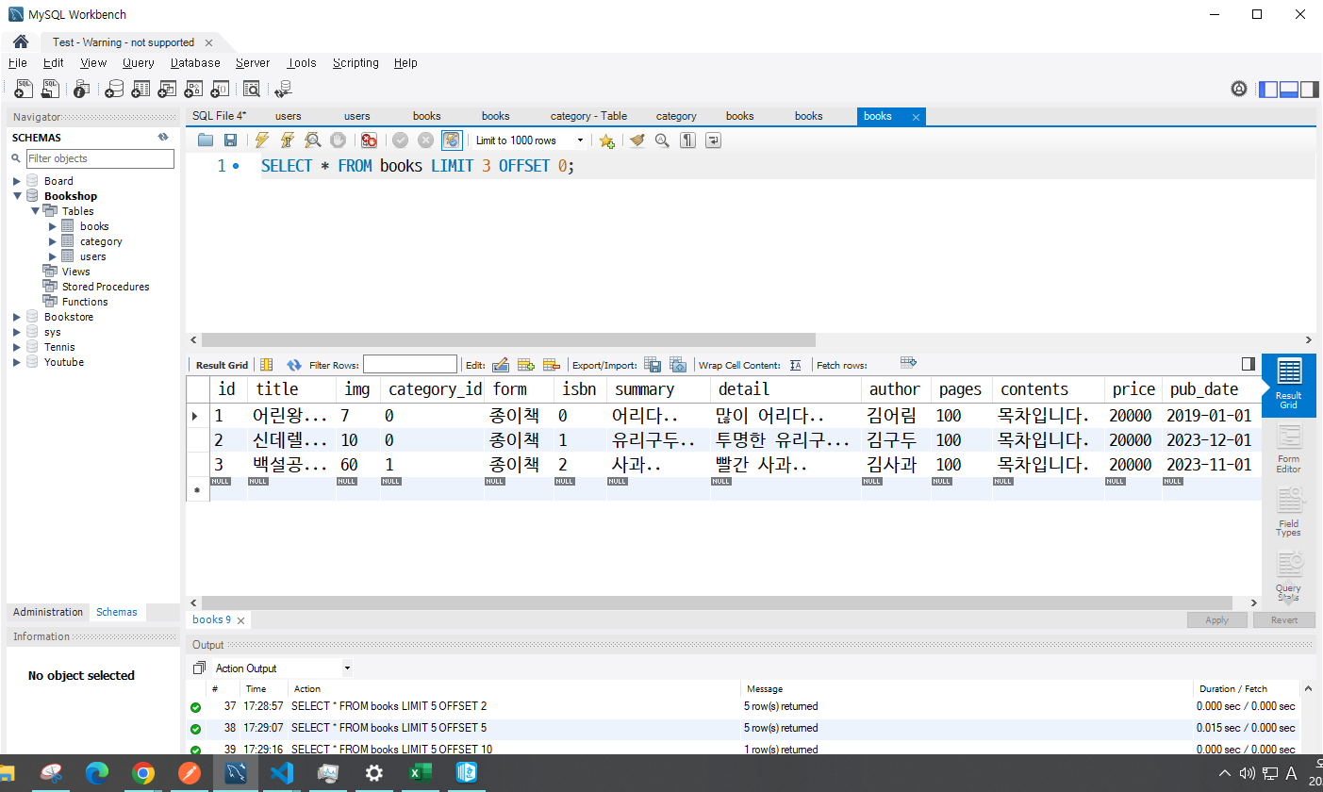Refresh the result grid data
The width and height of the screenshot is (1323, 792).
pos(294,365)
